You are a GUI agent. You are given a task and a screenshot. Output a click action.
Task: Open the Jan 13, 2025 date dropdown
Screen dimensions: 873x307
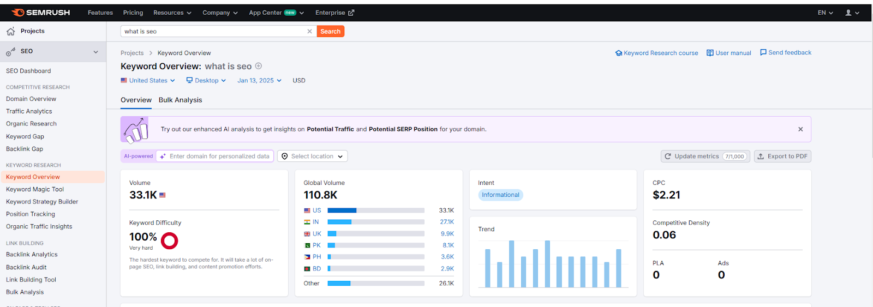260,80
